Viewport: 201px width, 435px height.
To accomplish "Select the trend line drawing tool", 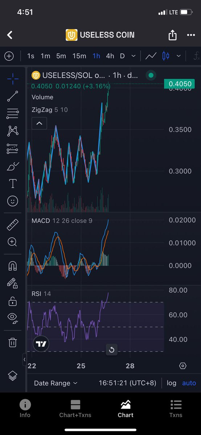I will click(13, 96).
